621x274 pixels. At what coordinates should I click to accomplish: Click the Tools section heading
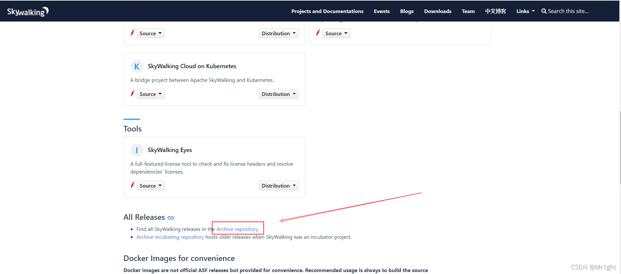133,129
